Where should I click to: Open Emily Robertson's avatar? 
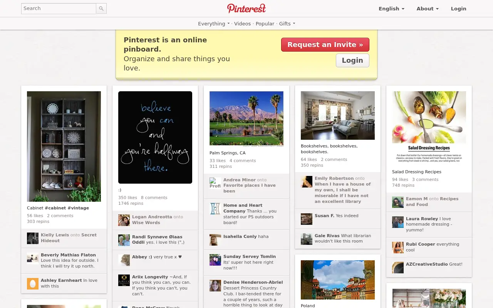[307, 181]
